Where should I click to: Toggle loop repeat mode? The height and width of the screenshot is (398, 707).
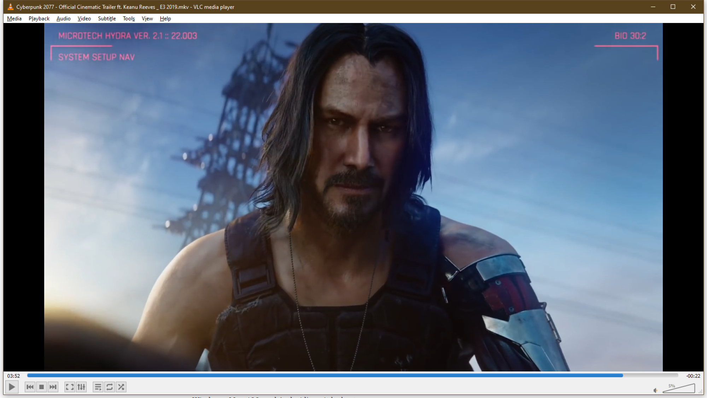click(x=110, y=387)
